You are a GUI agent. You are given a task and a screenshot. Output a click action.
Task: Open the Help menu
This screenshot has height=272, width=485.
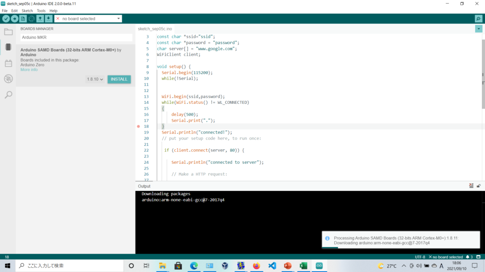(x=53, y=10)
